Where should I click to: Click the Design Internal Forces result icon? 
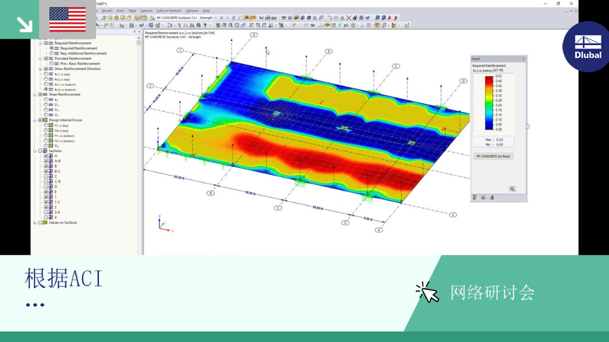click(x=45, y=120)
